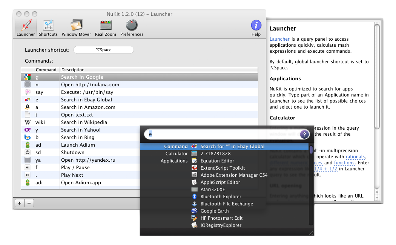The height and width of the screenshot is (245, 396).
Task: Select the Window Mover toolbar icon
Action: point(76,28)
